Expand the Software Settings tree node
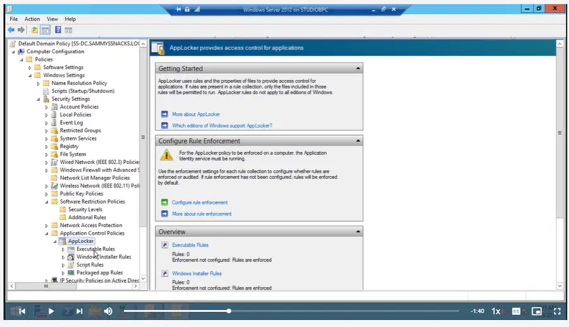569x327 pixels. 30,68
